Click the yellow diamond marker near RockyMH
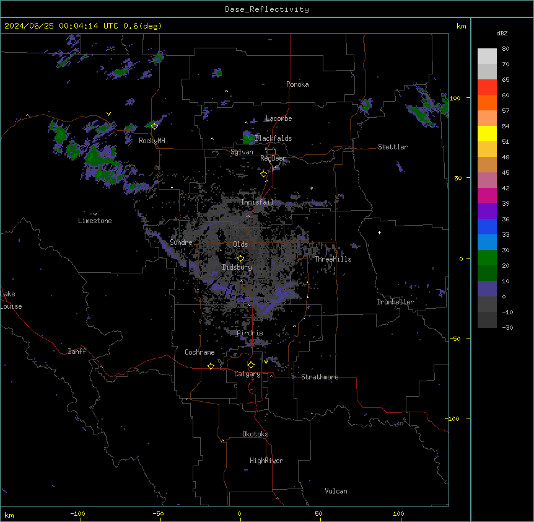 (154, 126)
